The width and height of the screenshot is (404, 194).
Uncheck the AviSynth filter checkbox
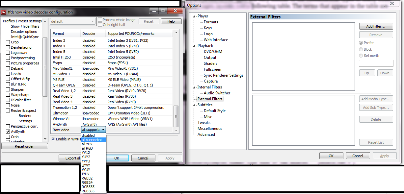click(x=8, y=132)
